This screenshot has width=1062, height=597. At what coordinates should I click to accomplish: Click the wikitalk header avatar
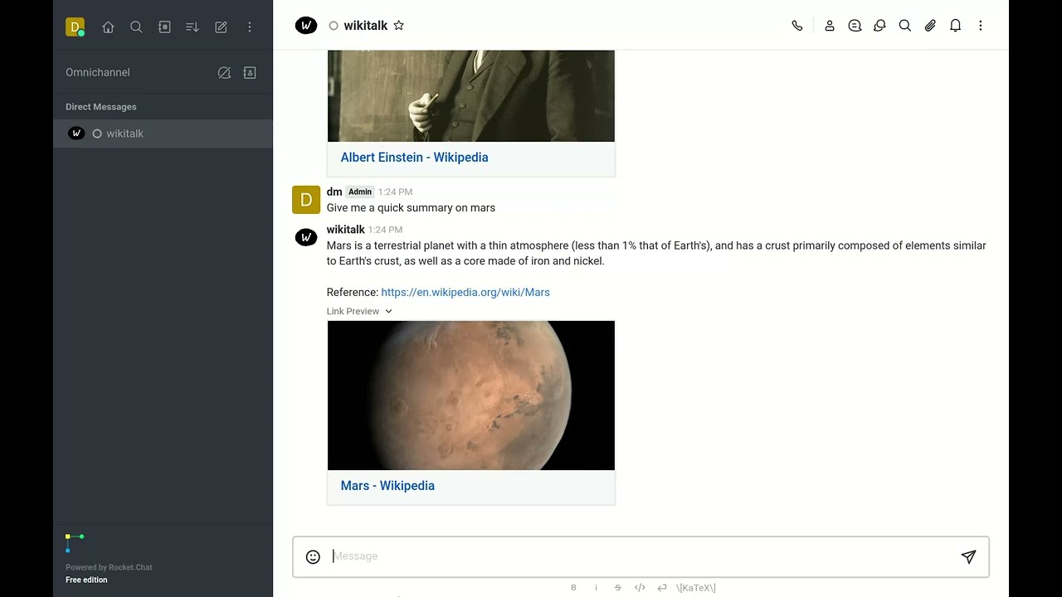pyautogui.click(x=306, y=26)
